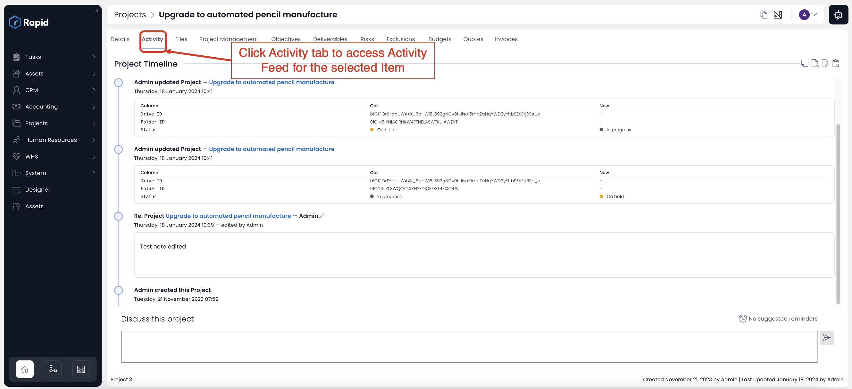Click the node/graph view icon in bottom bar
The image size is (852, 389).
click(x=53, y=369)
